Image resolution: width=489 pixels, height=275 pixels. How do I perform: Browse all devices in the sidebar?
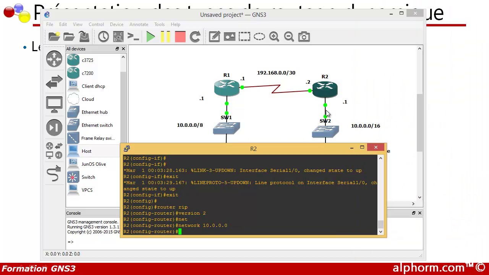point(54,150)
